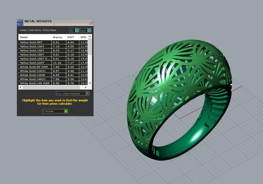Close the Metal Weights panel

click(x=90, y=22)
